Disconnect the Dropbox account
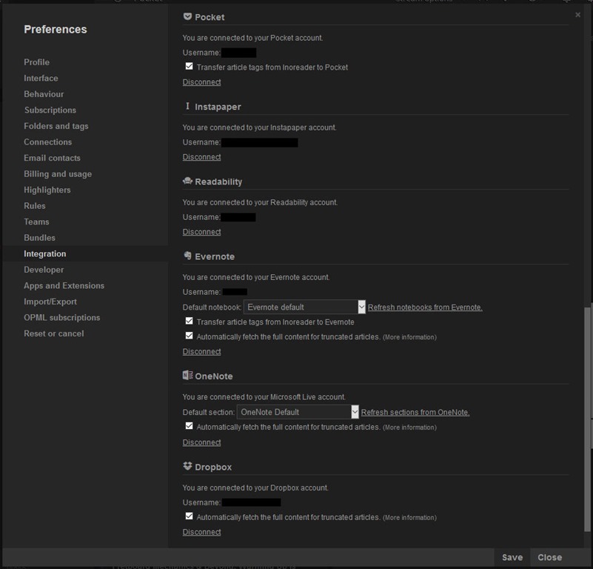The width and height of the screenshot is (593, 569). (201, 532)
